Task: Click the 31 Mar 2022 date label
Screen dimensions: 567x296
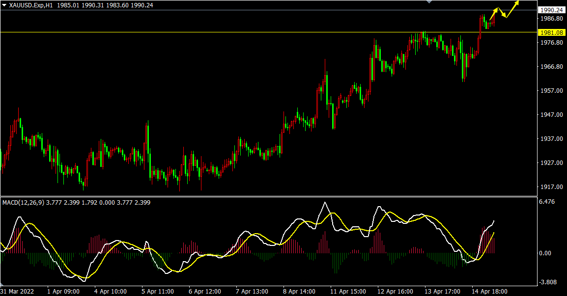Action: pos(18,291)
